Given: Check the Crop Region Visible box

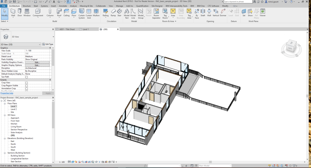Looking at the screenshot, I should coord(27,86).
